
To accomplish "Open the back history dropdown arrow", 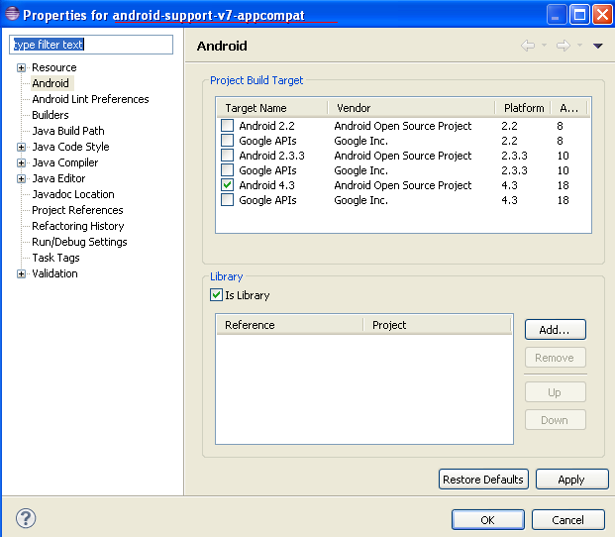I will click(544, 46).
